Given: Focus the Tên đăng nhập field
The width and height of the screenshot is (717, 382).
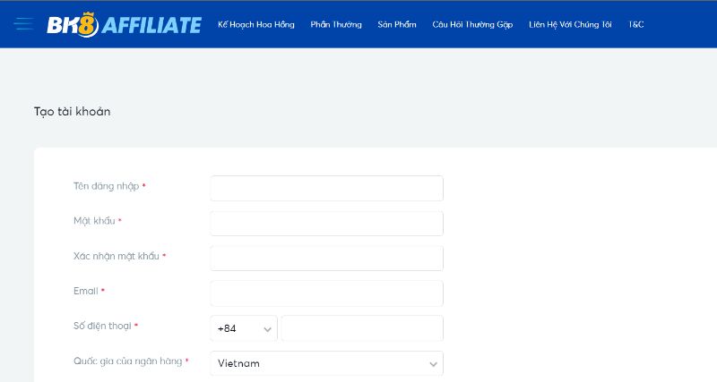Looking at the screenshot, I should click(x=326, y=188).
